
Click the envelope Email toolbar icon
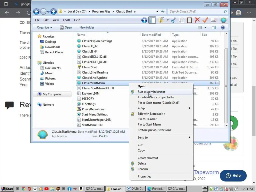tap(213, 20)
